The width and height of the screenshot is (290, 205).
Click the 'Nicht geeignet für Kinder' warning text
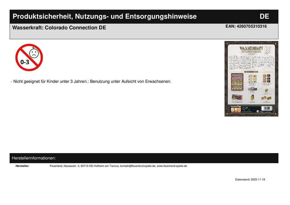[x=91, y=81]
